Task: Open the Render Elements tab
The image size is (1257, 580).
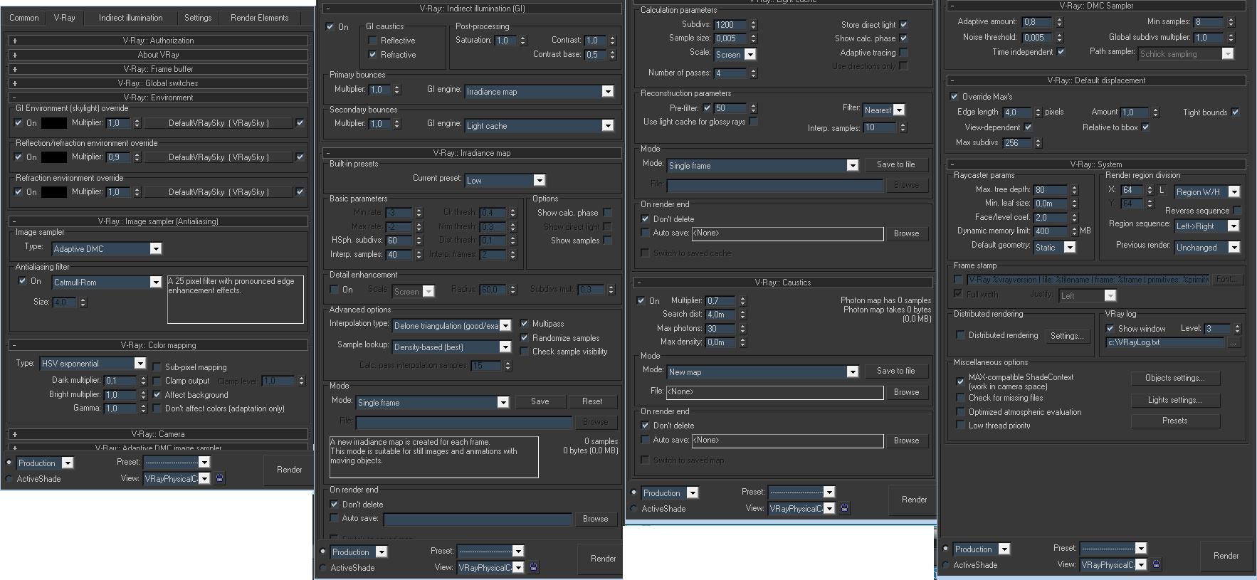Action: pos(260,18)
